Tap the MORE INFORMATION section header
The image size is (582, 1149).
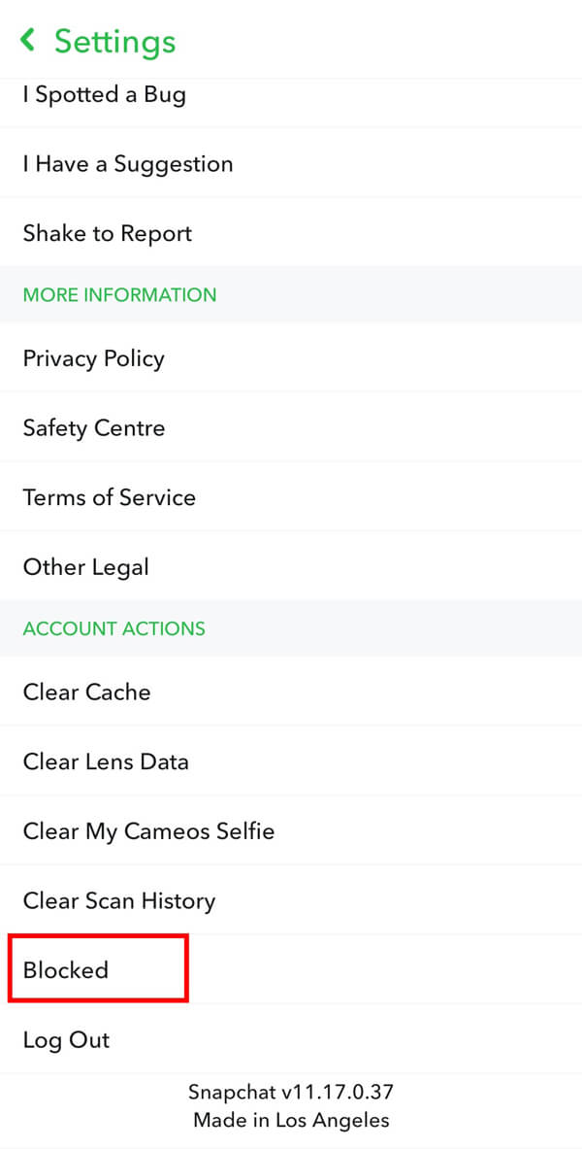point(119,295)
